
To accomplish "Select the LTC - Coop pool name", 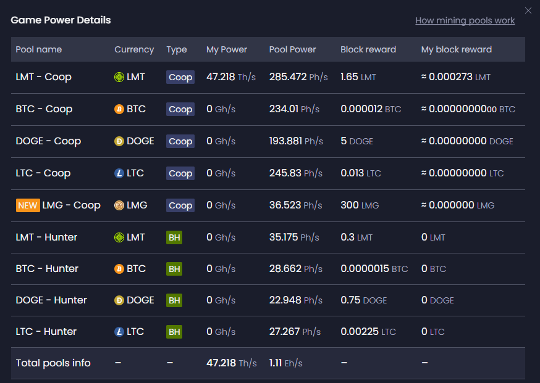I will click(43, 173).
